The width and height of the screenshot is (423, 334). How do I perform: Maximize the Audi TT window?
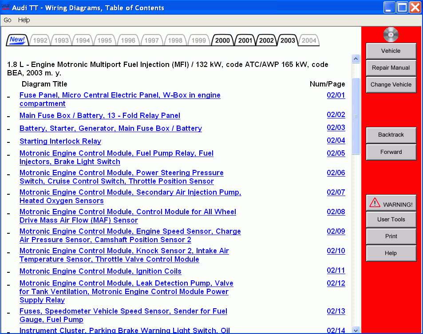[x=402, y=7]
